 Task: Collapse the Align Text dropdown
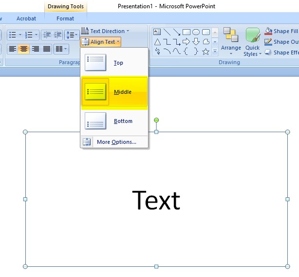pyautogui.click(x=100, y=42)
